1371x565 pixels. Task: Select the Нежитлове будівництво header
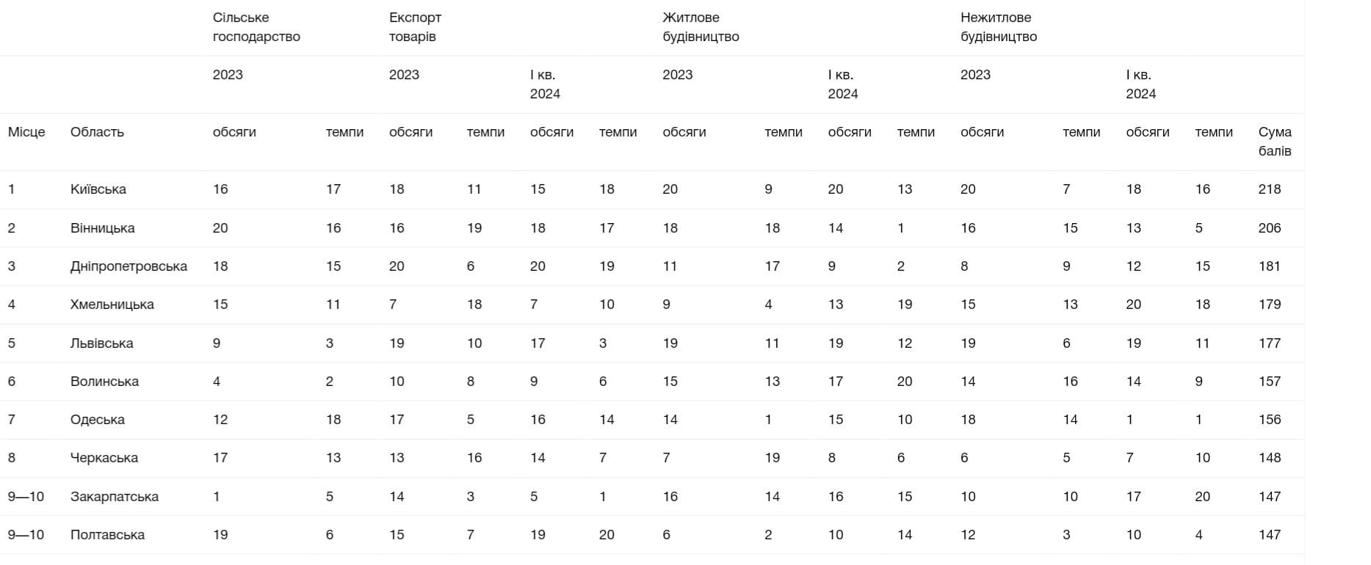point(999,27)
